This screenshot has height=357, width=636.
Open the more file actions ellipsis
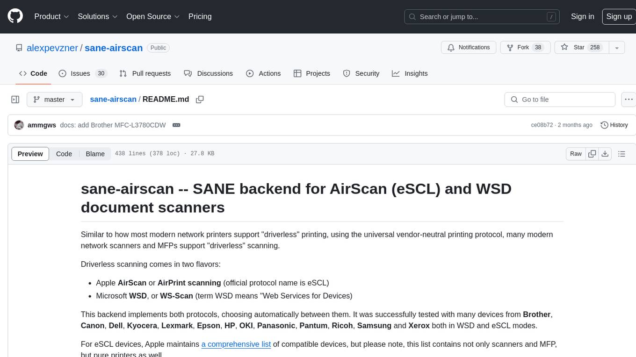tap(629, 100)
